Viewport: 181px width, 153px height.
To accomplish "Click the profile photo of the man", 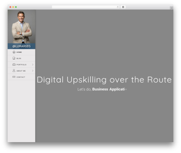I will 21,26.
